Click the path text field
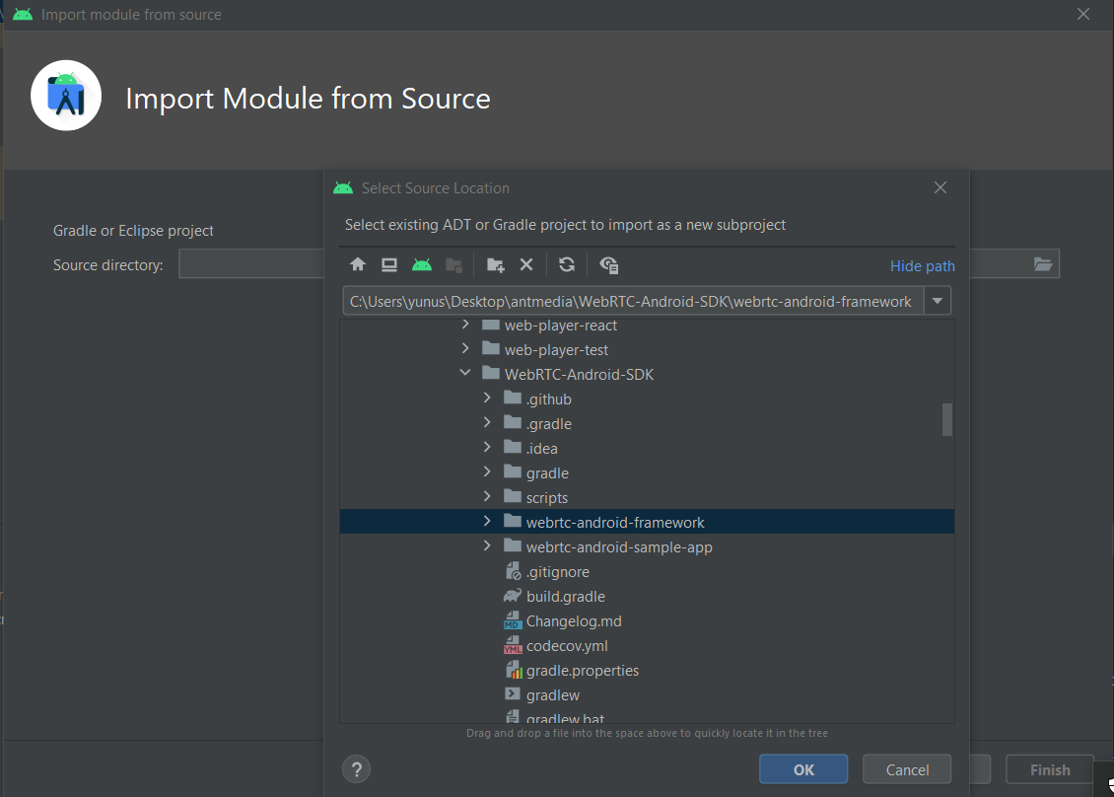1114x797 pixels. point(633,301)
